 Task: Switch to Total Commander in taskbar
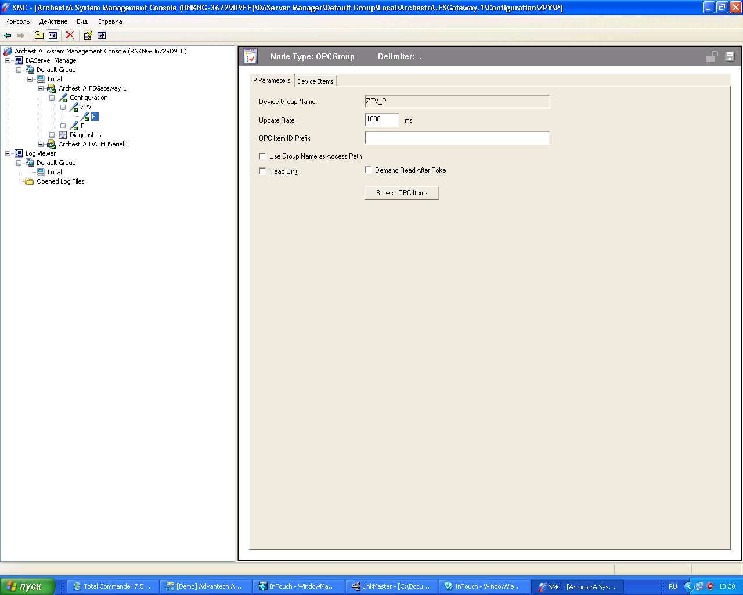[x=111, y=586]
